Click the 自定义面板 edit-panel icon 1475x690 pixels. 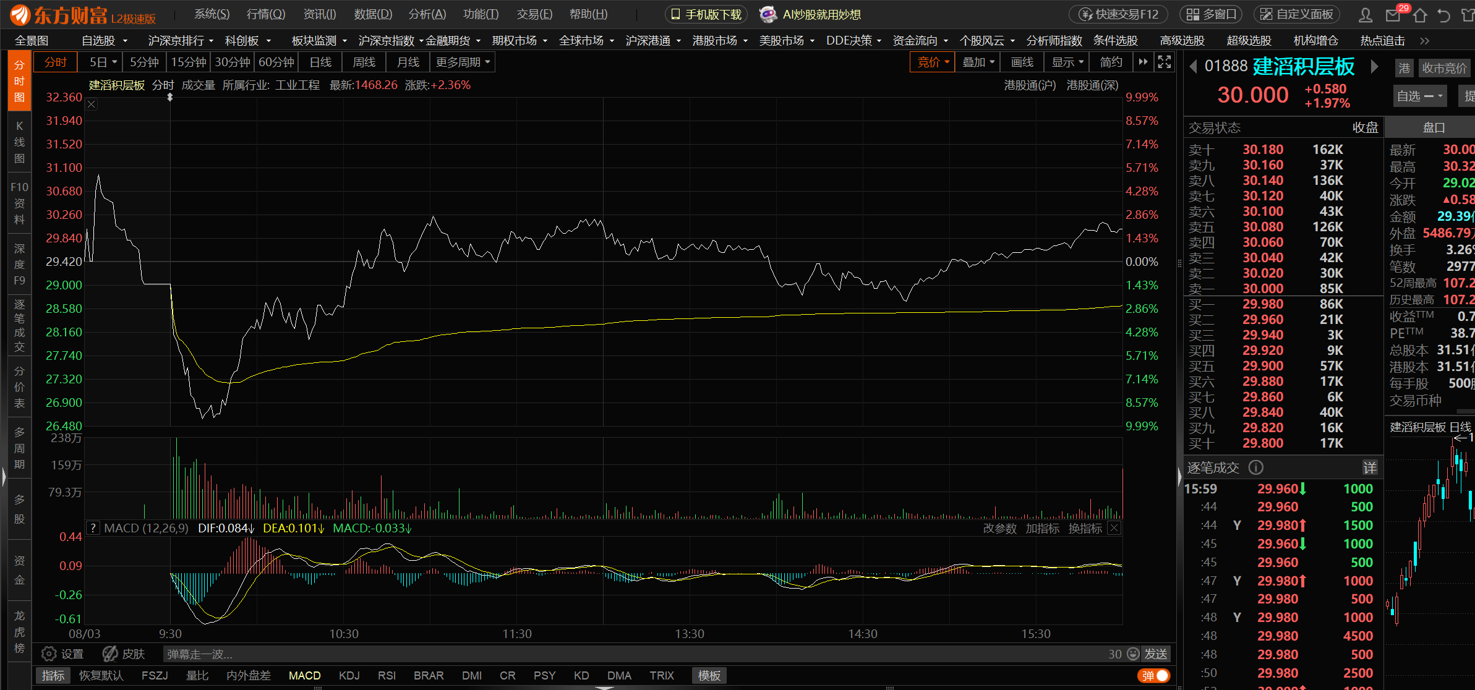(1267, 14)
